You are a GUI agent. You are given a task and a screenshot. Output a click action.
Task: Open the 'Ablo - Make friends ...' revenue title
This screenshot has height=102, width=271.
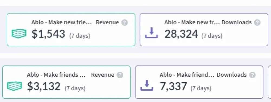pos(56,75)
